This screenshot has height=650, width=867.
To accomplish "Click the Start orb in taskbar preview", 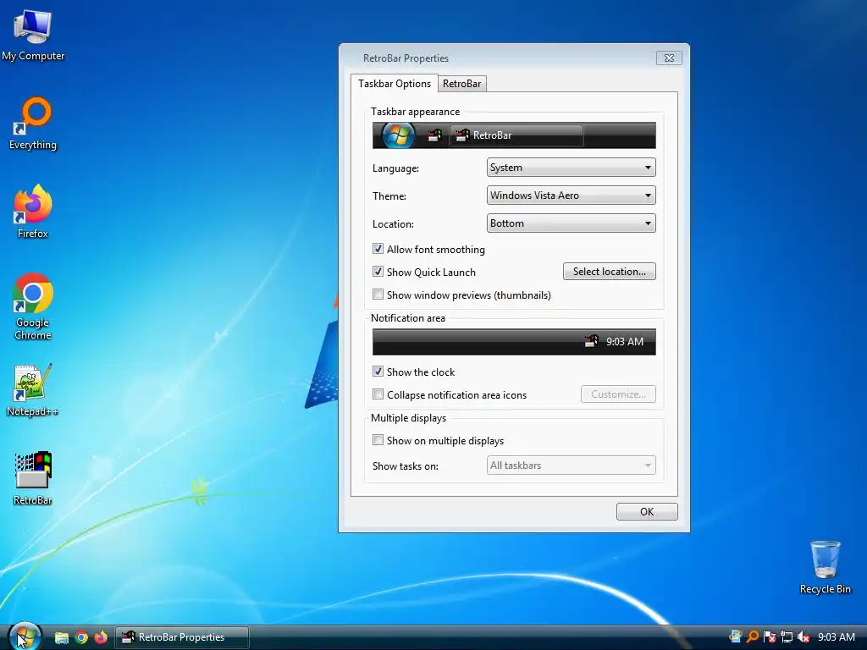I will (398, 135).
